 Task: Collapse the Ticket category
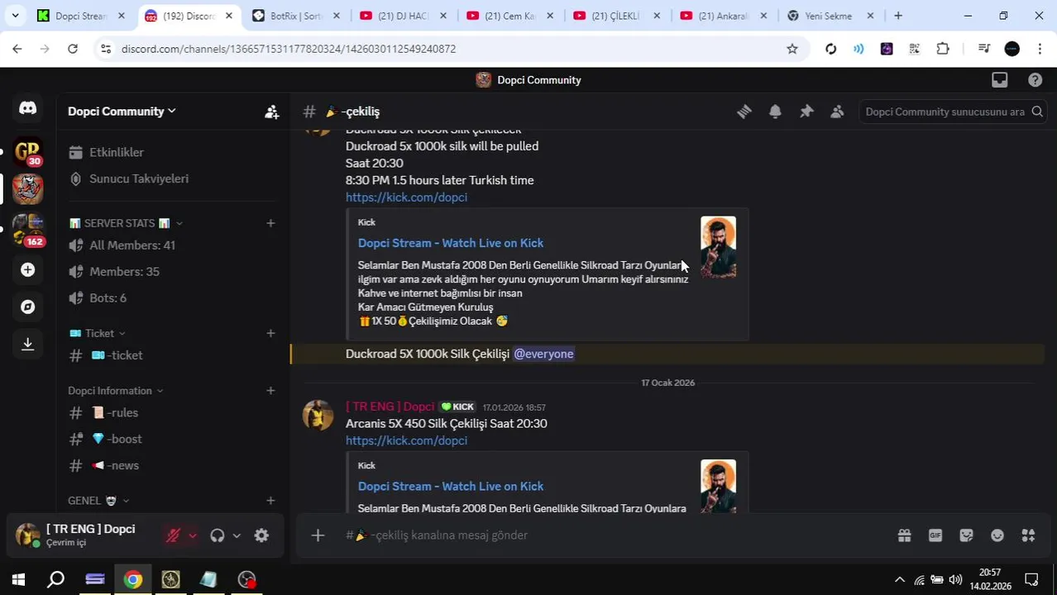pyautogui.click(x=98, y=333)
